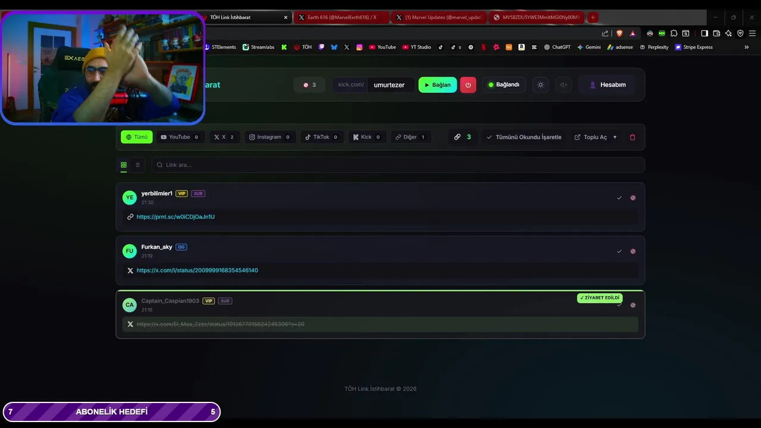Open the Brave VPN shield icon
Image resolution: width=761 pixels, height=428 pixels.
[x=740, y=33]
